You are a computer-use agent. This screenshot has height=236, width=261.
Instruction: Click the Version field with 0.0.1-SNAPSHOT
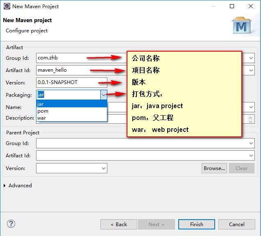[72, 82]
